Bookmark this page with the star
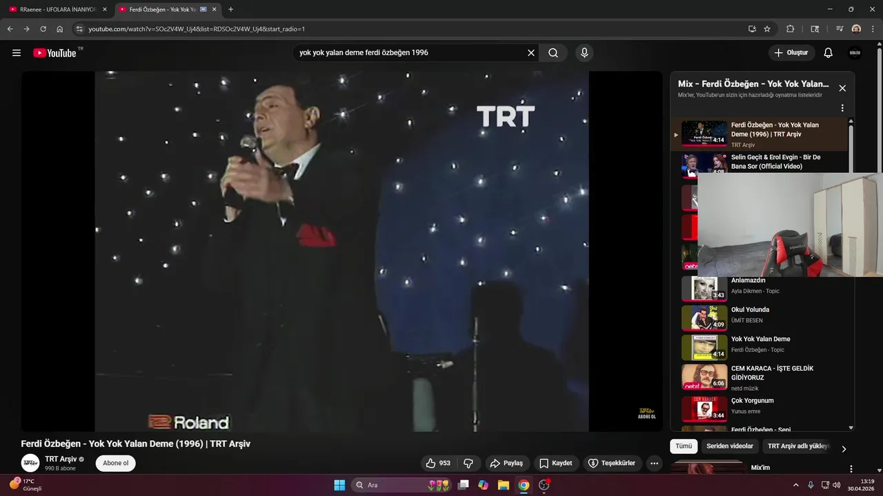The width and height of the screenshot is (883, 496). [x=767, y=29]
